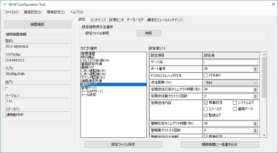Select 管理サーバ in the category list
This screenshot has height=153, width=278.
114,88
